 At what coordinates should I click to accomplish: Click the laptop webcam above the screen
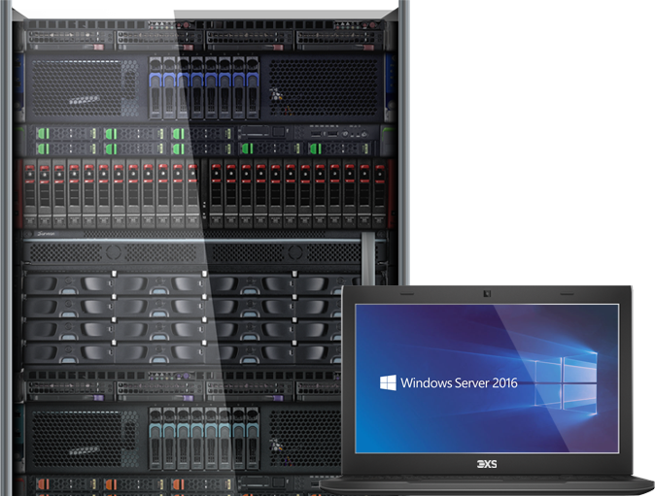tap(487, 294)
